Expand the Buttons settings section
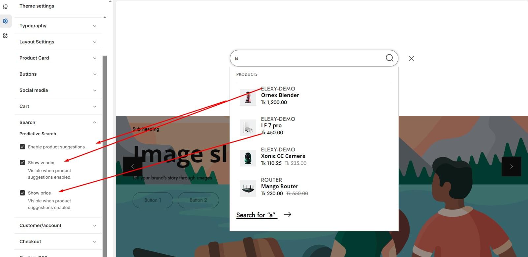This screenshot has width=528, height=257. click(x=58, y=74)
